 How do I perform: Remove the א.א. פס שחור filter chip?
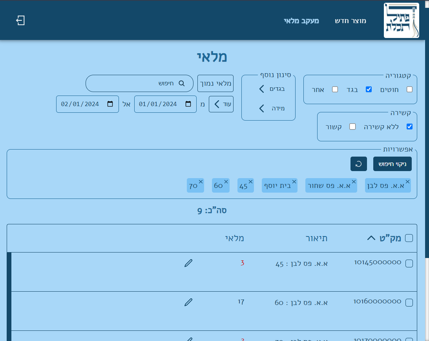point(354,182)
